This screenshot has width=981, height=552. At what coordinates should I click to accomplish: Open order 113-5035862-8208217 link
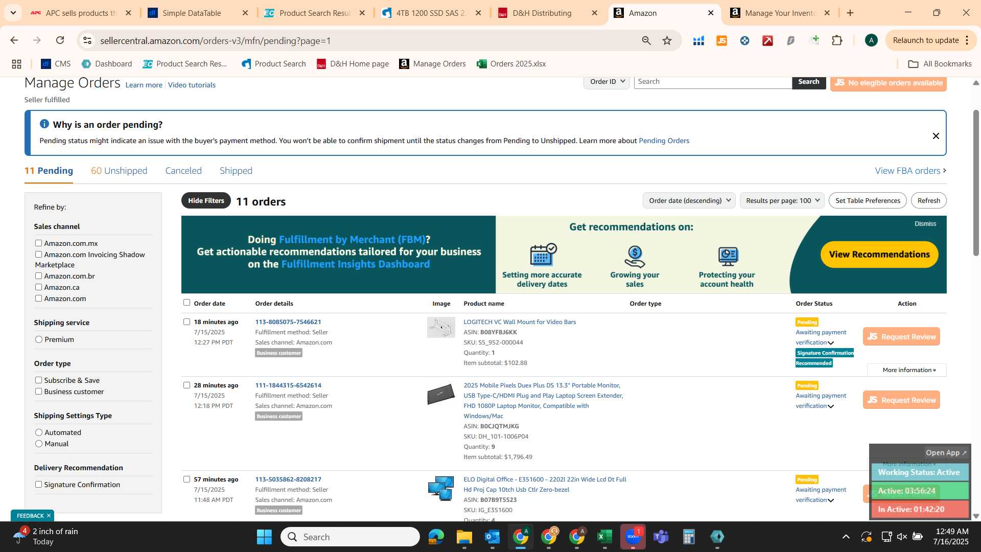(x=288, y=479)
